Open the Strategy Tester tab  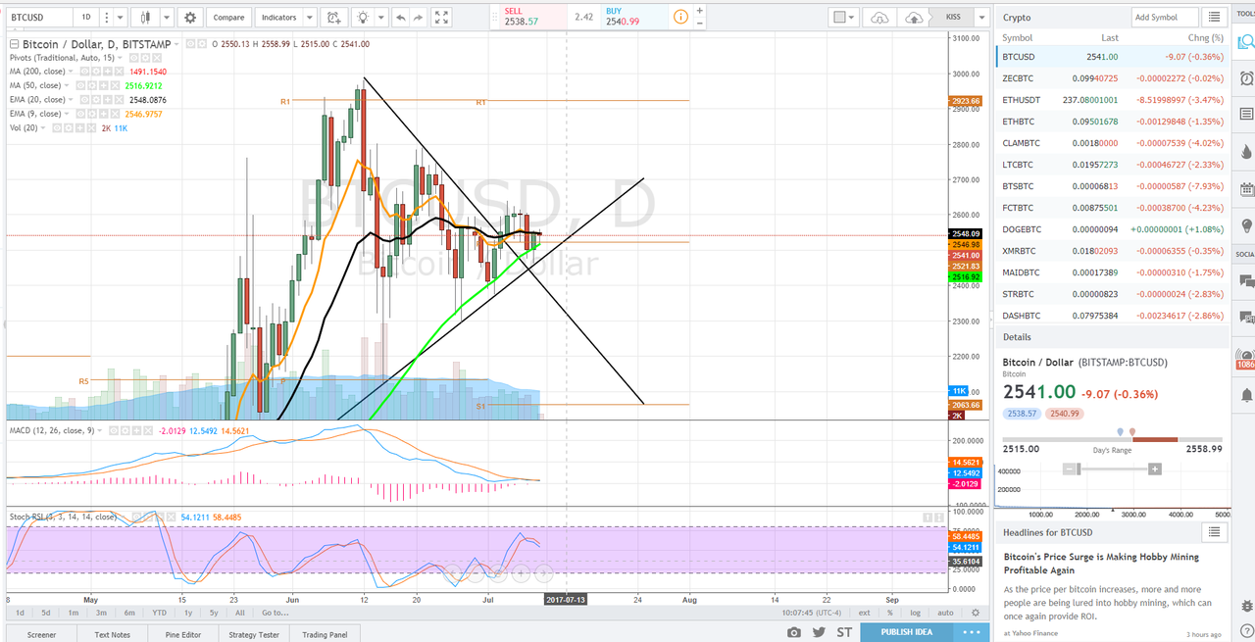(x=254, y=634)
